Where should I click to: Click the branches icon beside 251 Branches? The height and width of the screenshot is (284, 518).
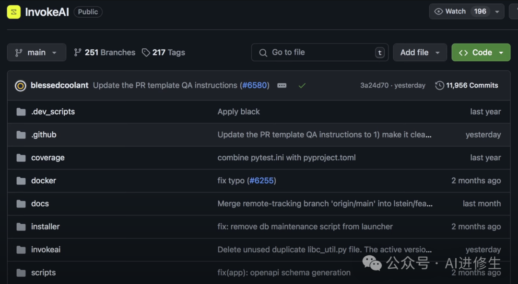click(x=78, y=53)
